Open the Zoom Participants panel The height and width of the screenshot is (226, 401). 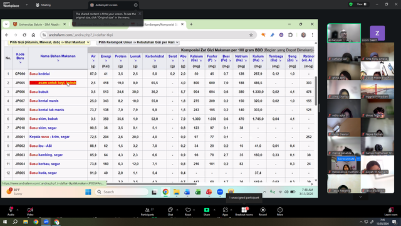point(148,211)
